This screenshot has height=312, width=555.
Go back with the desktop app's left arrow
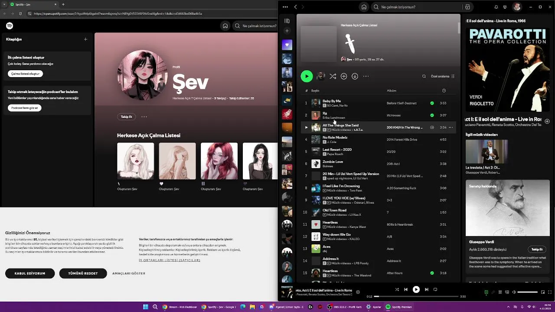(x=295, y=7)
